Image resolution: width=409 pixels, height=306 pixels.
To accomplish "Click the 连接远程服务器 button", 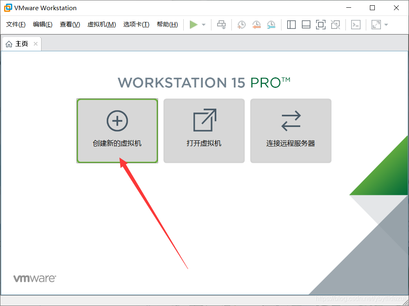I will (x=291, y=131).
